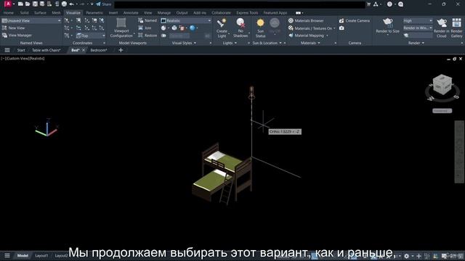This screenshot has width=465, height=261.
Task: Open the Solid ribbon tab
Action: 24,13
